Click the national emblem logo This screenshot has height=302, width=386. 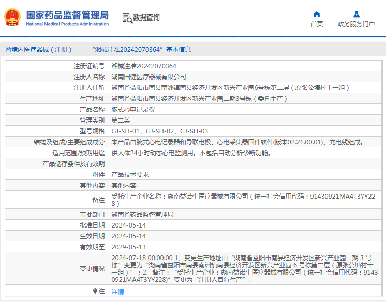pyautogui.click(x=12, y=17)
